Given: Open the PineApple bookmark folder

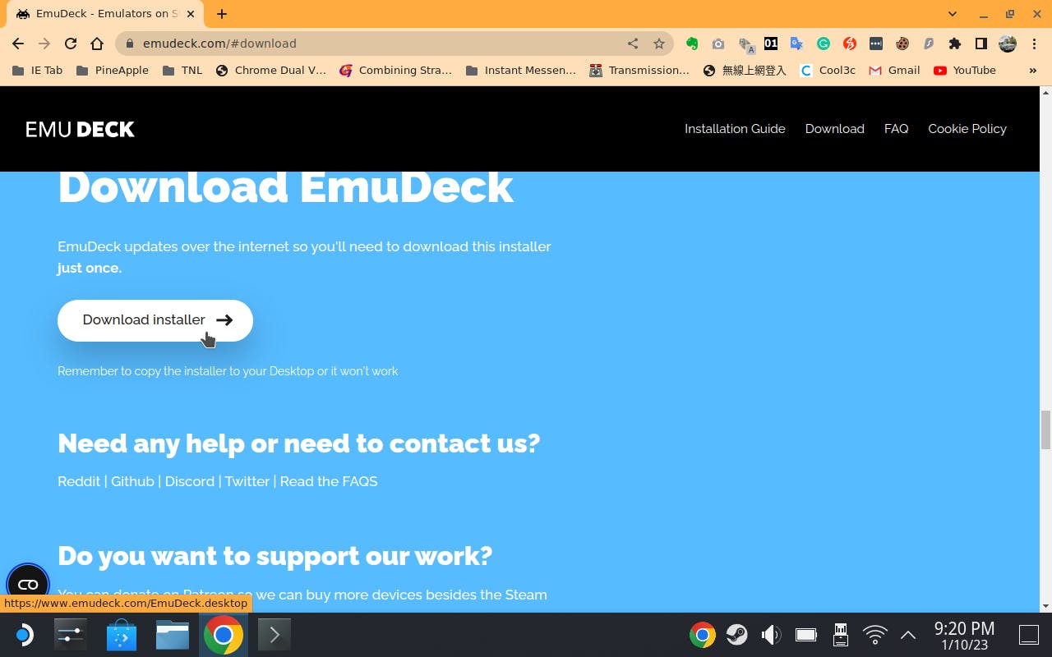Looking at the screenshot, I should [113, 71].
